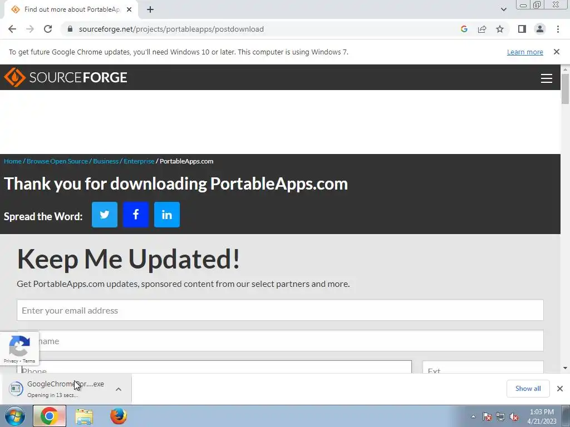This screenshot has height=427, width=570.
Task: Share on Twitter via the bird icon
Action: (105, 215)
